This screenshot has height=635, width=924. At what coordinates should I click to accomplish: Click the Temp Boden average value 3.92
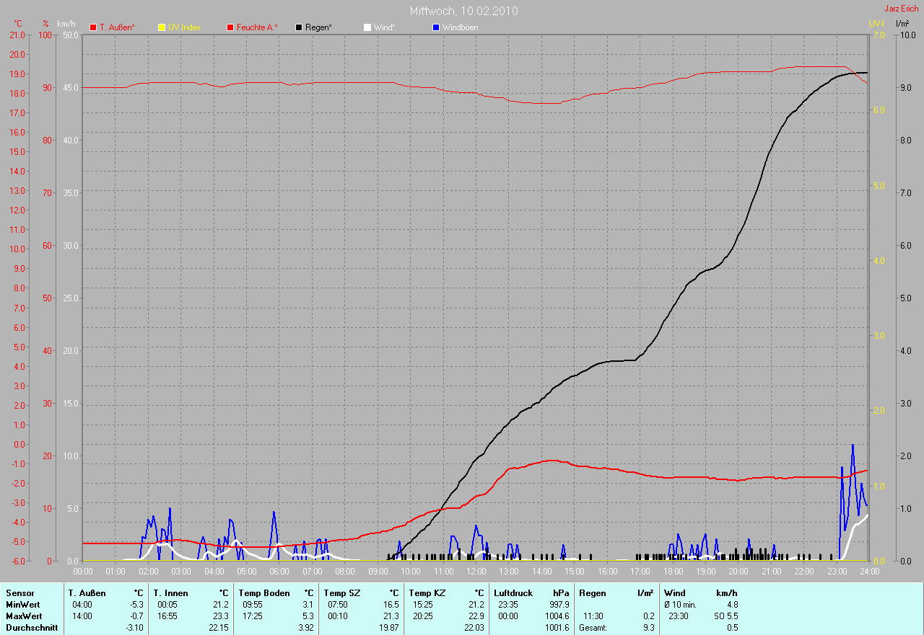click(x=306, y=628)
